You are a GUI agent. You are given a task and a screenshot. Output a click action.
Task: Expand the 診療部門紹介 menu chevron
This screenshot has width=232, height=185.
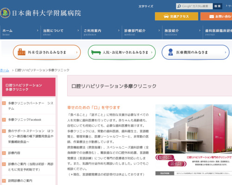point(159,31)
